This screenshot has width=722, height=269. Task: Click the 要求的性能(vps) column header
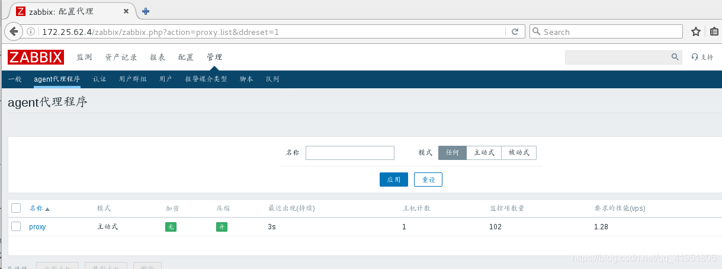pyautogui.click(x=620, y=209)
